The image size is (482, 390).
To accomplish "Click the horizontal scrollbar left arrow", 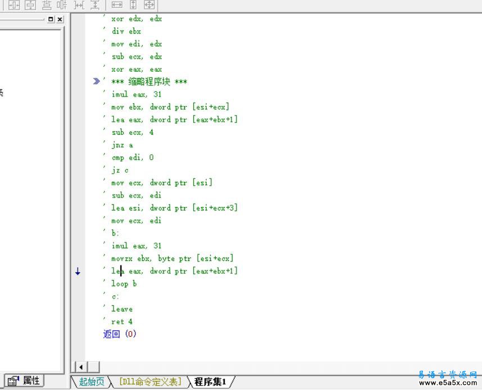I will pos(81,367).
